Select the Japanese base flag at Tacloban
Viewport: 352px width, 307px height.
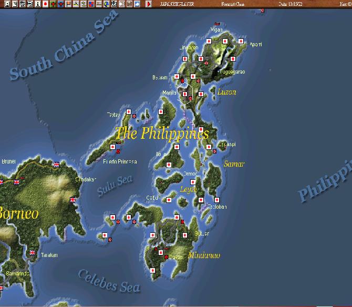[x=216, y=200]
